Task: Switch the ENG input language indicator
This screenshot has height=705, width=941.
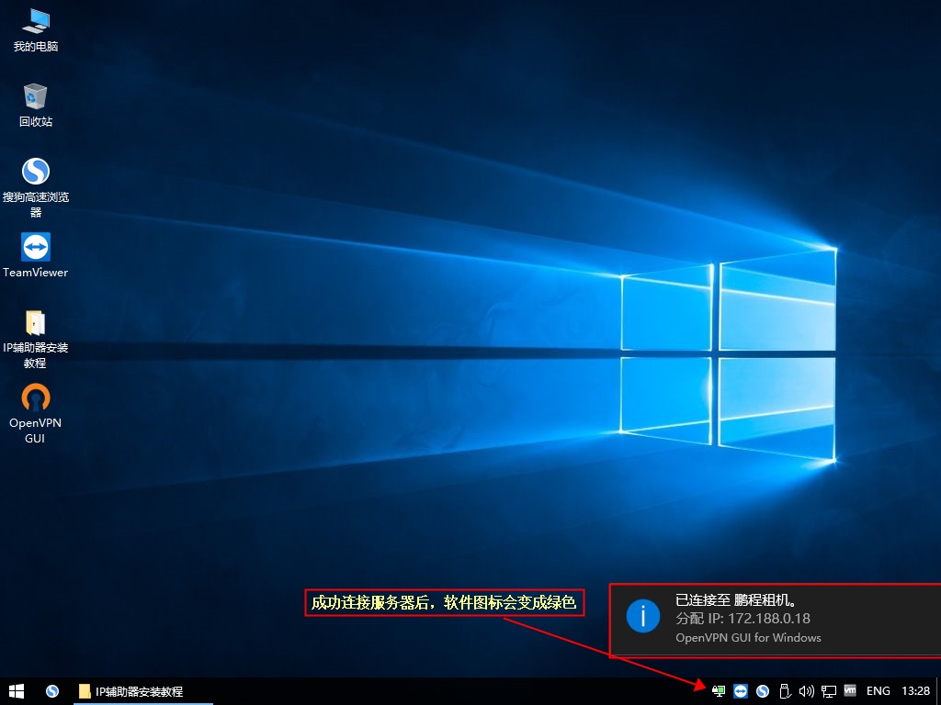Action: click(x=878, y=691)
